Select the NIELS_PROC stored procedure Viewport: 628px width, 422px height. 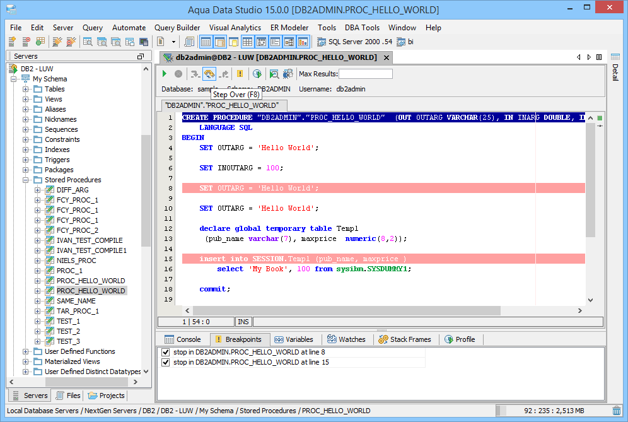tap(76, 261)
